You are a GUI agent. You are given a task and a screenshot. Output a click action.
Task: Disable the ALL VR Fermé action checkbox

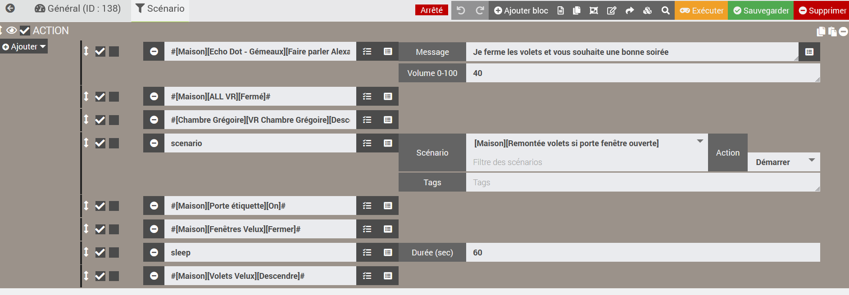point(100,97)
